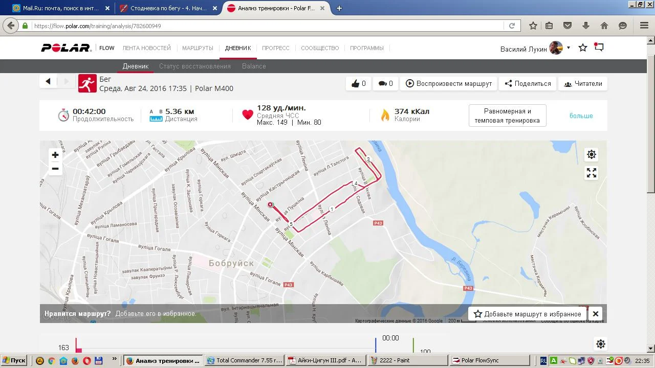Zoom in the map with plus button

(x=55, y=155)
